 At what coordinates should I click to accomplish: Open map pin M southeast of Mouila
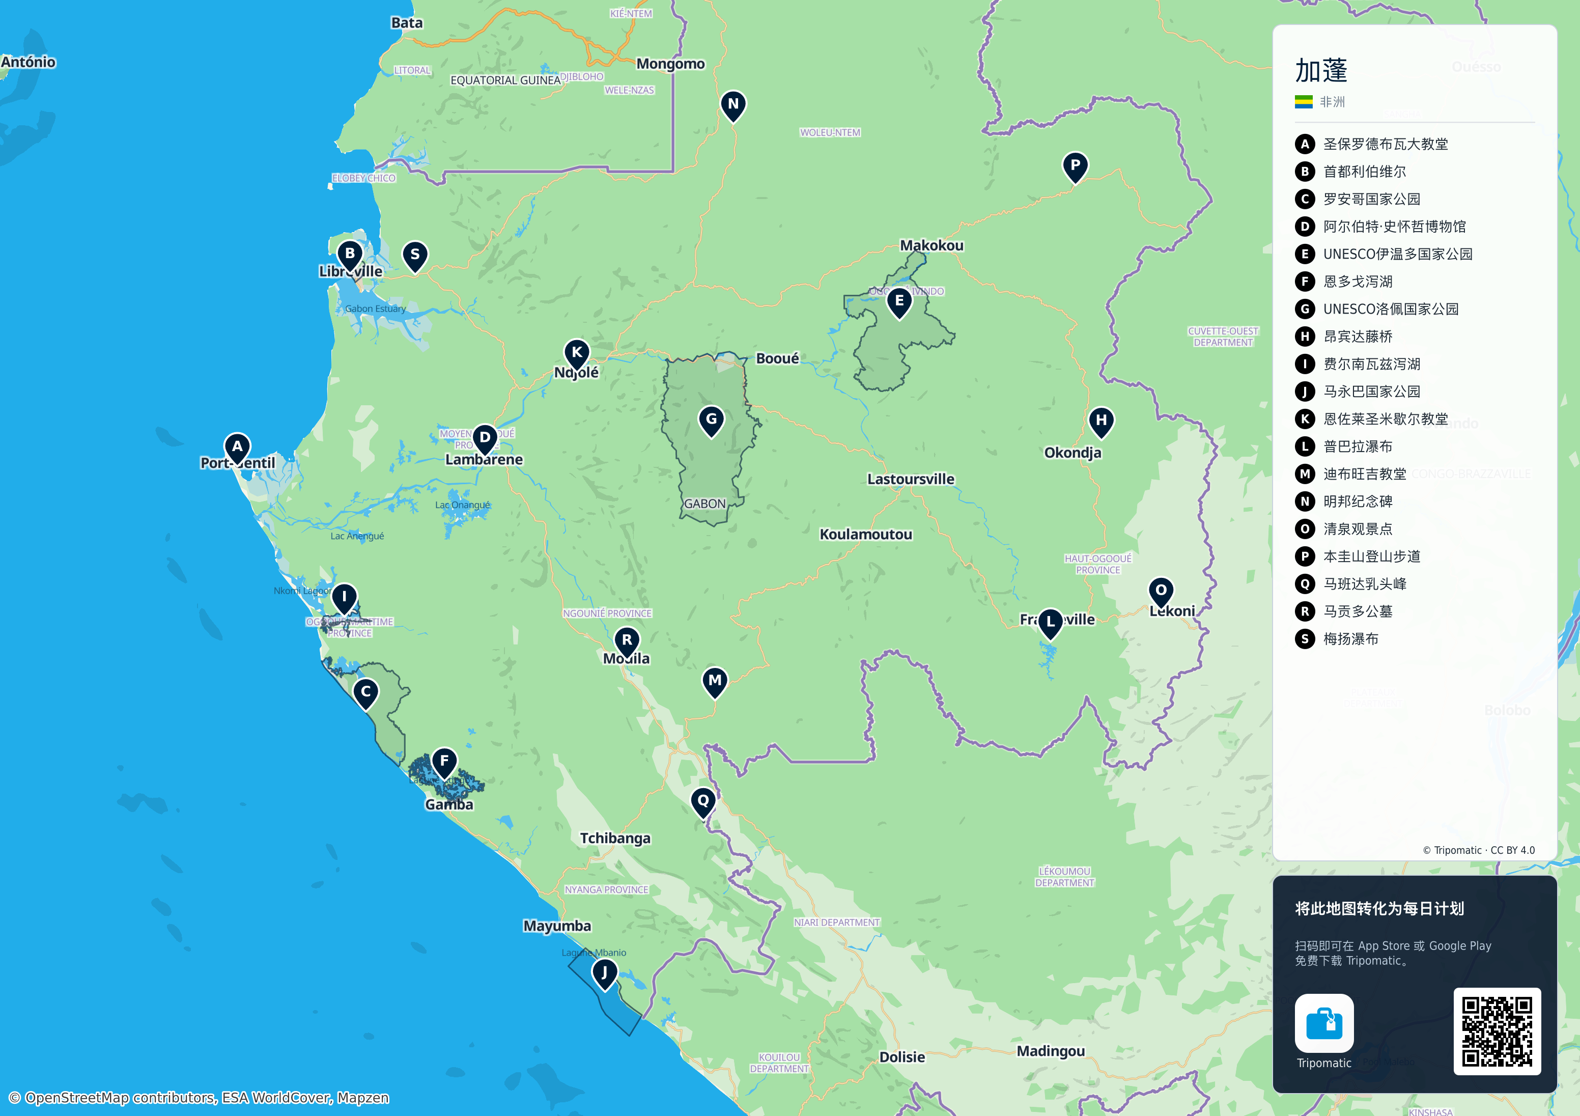pos(715,683)
